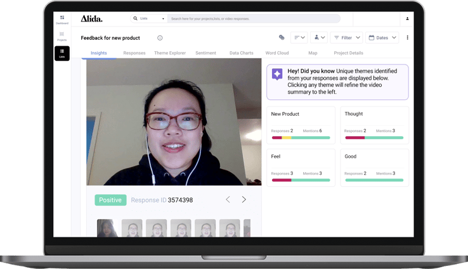Click the comments icon in the toolbar

282,38
